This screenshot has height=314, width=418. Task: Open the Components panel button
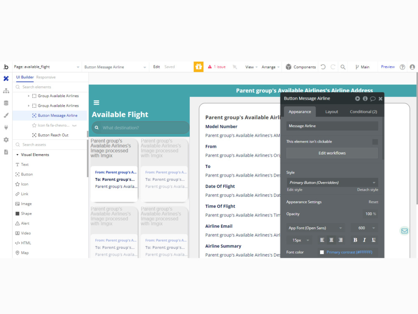click(301, 67)
